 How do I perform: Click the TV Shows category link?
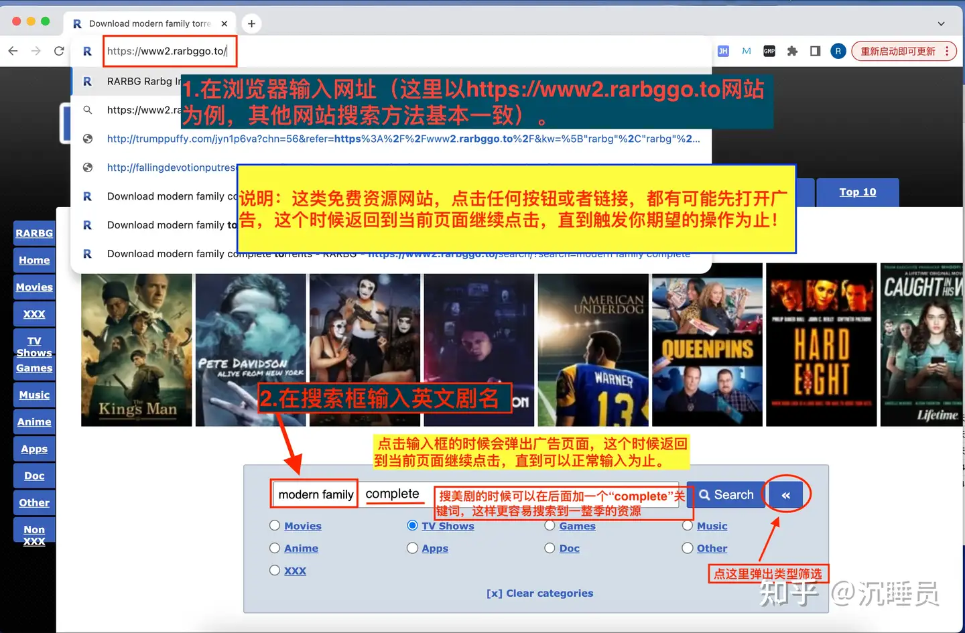448,526
